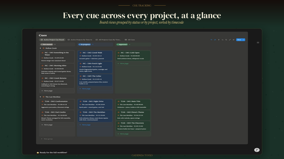Viewport: 284px width, 159px height.
Task: Switch to All Projects Cues By Time tab
Action: (x=108, y=40)
